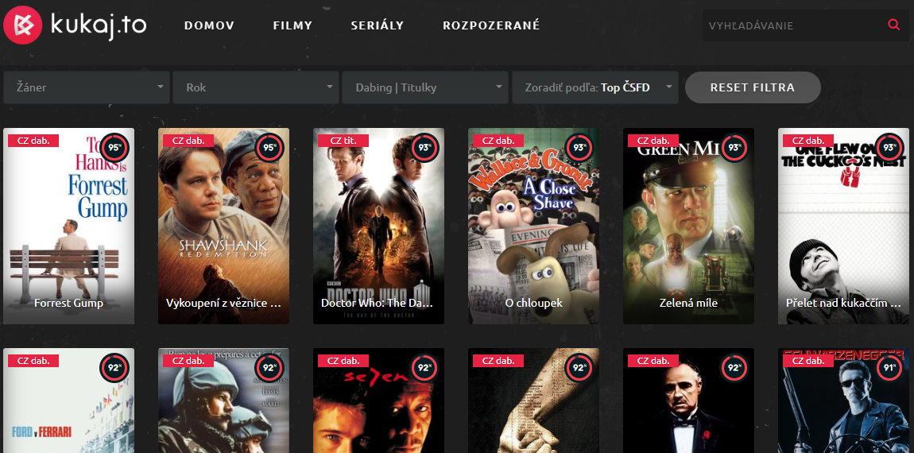
Task: Open the Vykoupení z věznice title link
Action: (224, 303)
